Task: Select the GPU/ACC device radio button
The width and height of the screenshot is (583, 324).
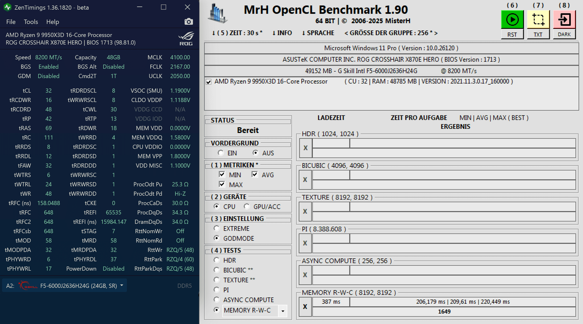Action: coord(247,206)
